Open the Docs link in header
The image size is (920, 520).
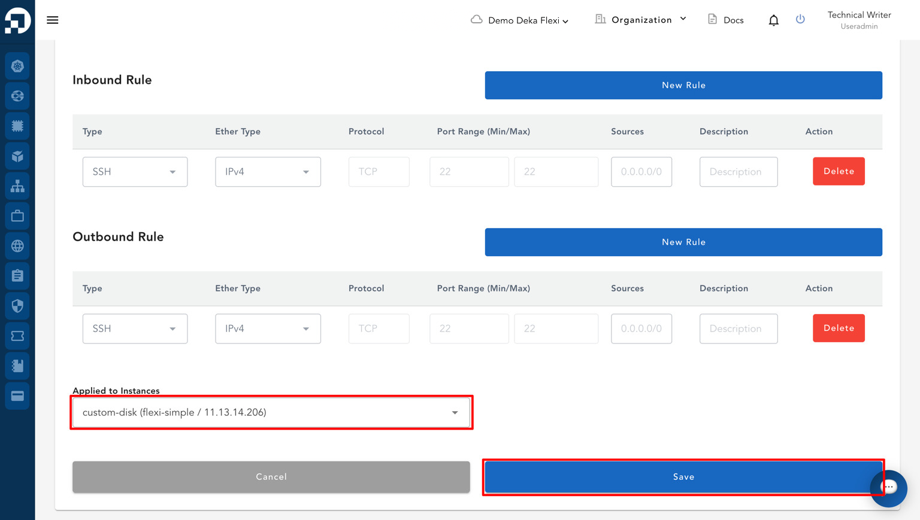[x=725, y=20]
